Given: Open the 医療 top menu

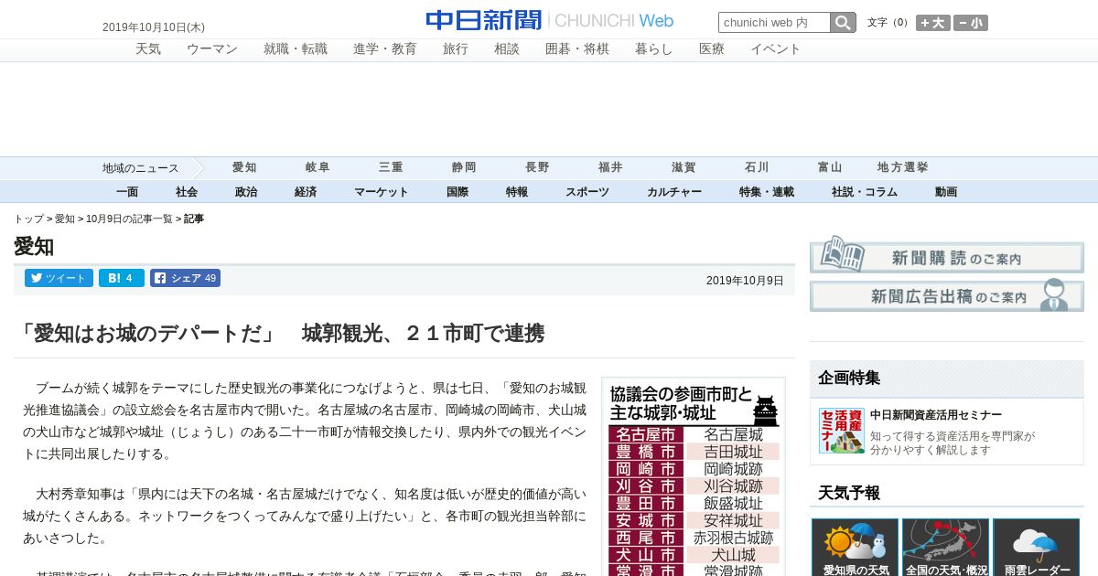Looking at the screenshot, I should click(712, 49).
